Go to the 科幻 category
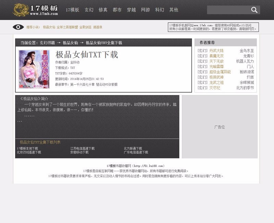The width and height of the screenshot is (274, 223). (x=159, y=10)
